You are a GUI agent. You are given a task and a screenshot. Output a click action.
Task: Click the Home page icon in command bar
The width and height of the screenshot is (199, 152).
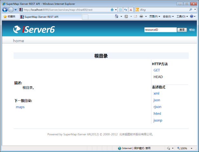pos(116,17)
